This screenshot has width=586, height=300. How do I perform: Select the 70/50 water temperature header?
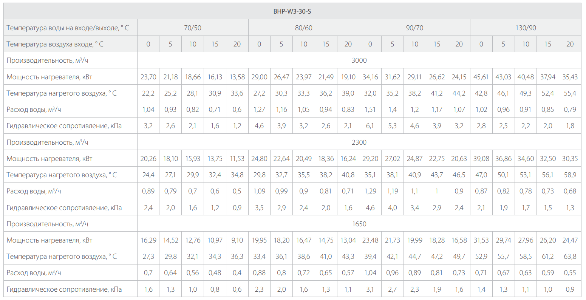tap(192, 28)
